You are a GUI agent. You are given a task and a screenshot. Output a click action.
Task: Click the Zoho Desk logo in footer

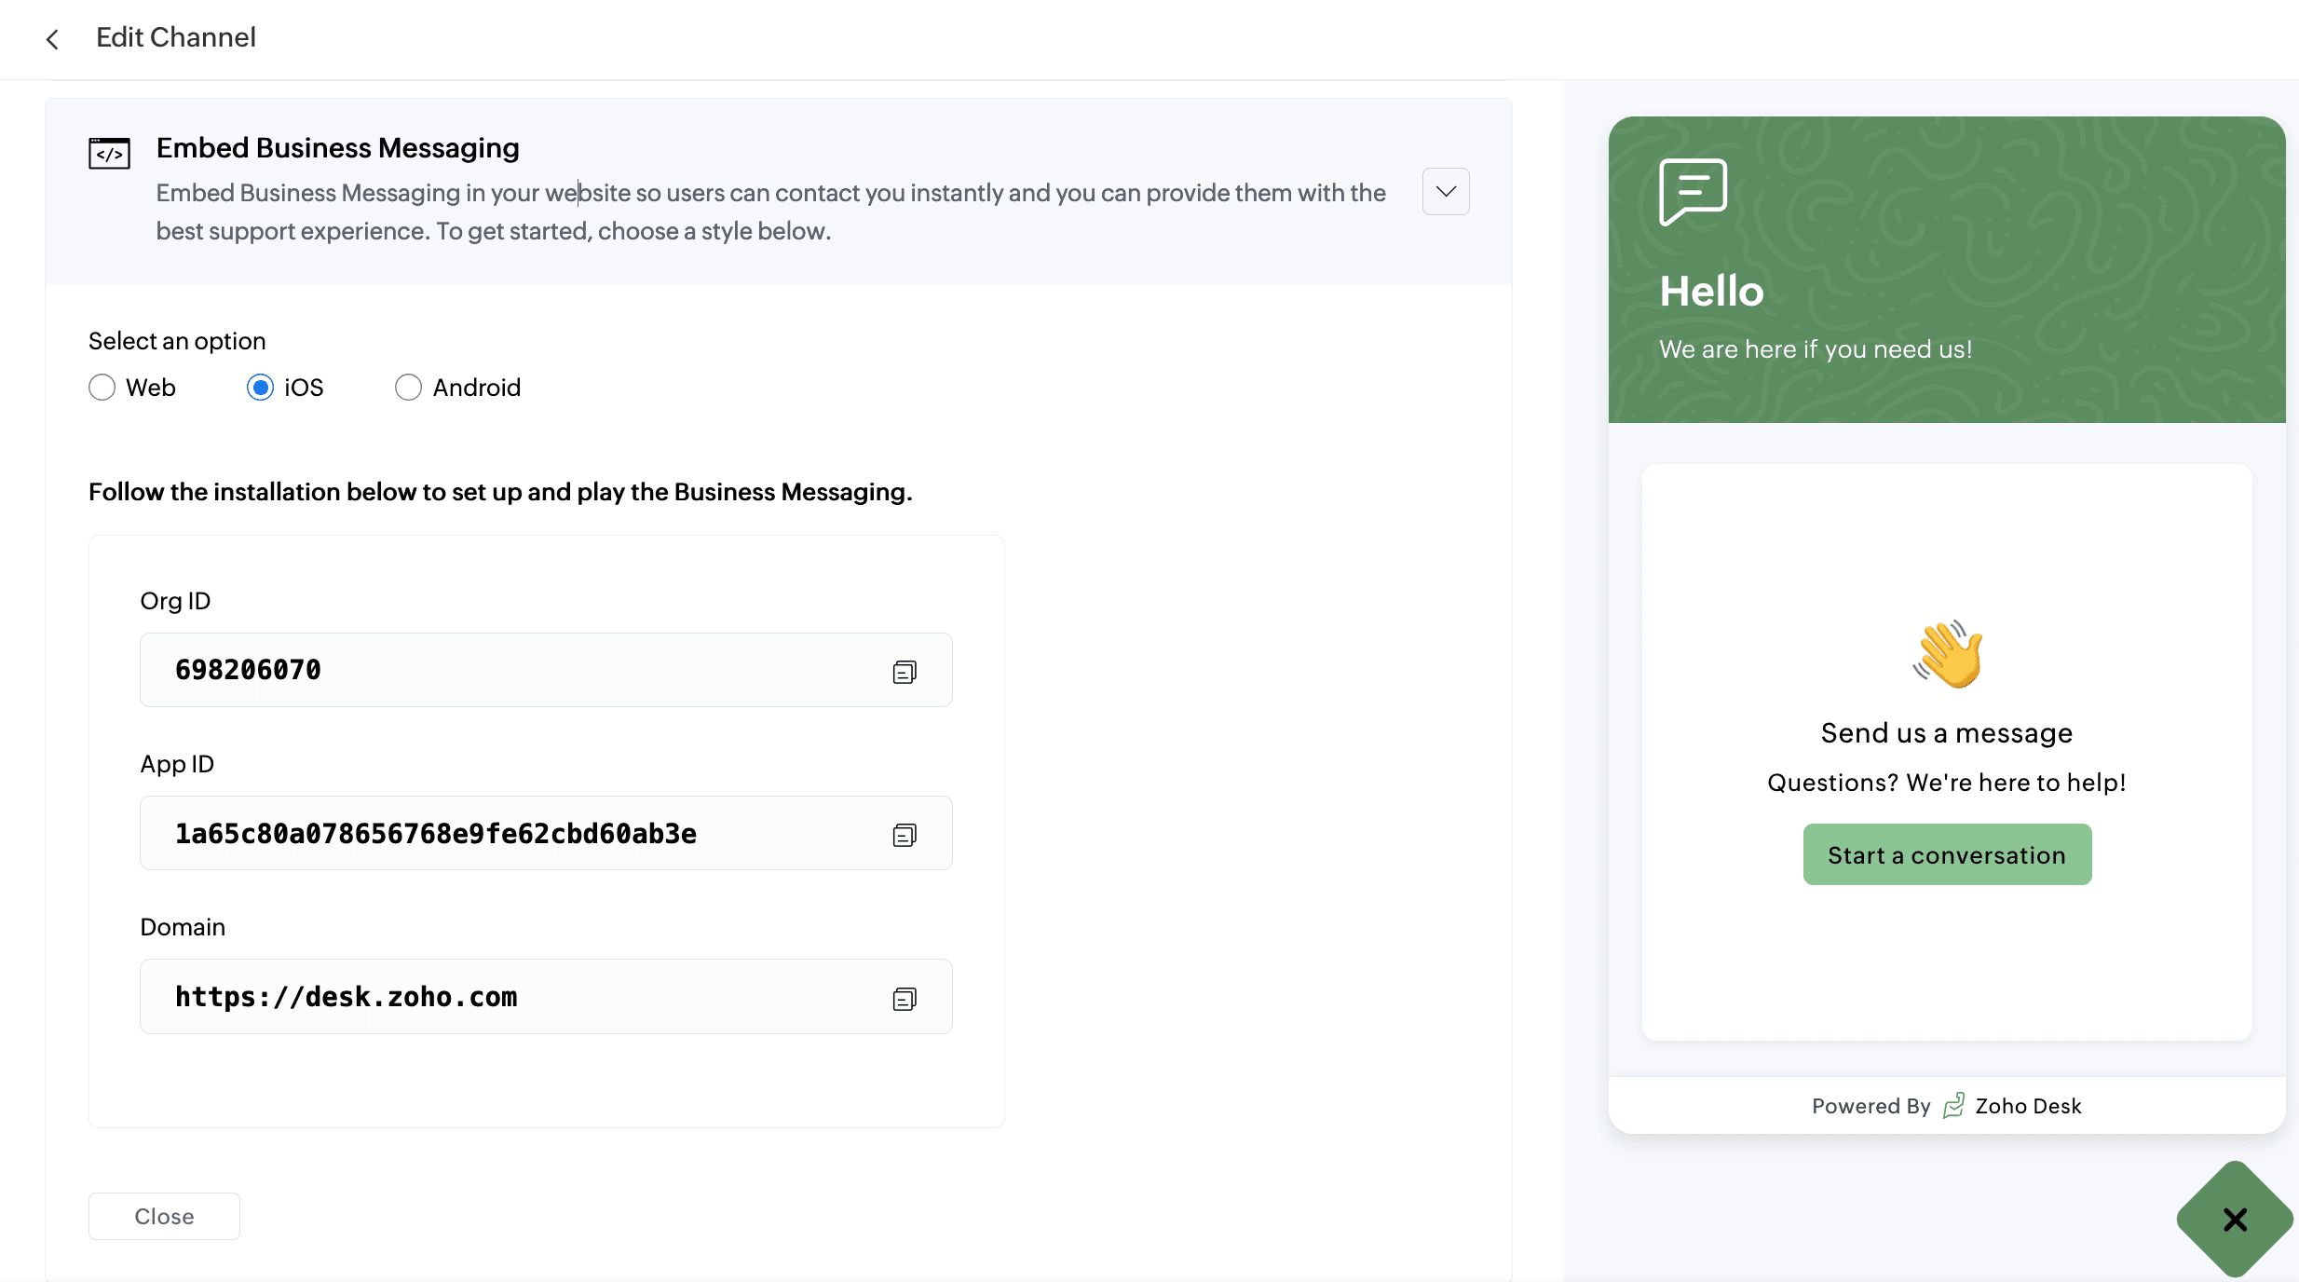(x=1954, y=1106)
